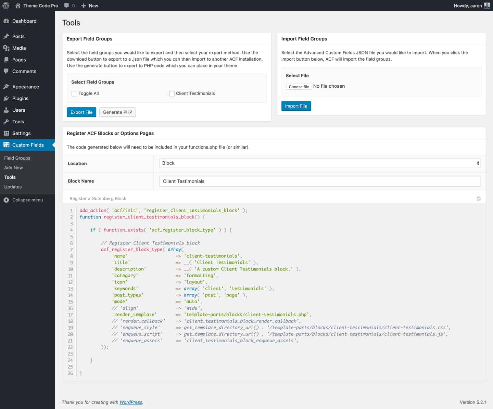The height and width of the screenshot is (409, 493).
Task: Click the Custom Fields table icon
Action: tap(6, 145)
